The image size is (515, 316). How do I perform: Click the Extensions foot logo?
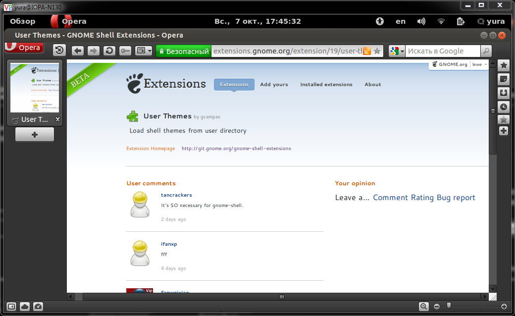pyautogui.click(x=166, y=83)
